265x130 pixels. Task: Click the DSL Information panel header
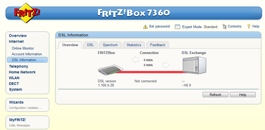(158, 35)
